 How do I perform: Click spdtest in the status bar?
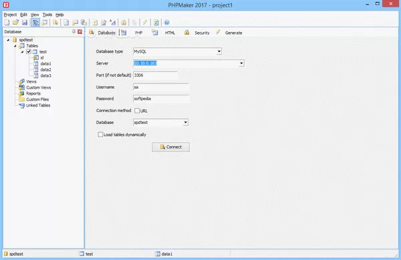16,254
